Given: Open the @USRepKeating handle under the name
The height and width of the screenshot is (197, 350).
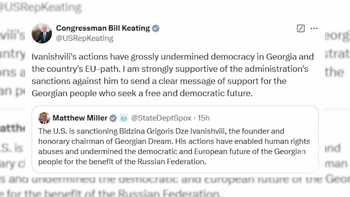Looking at the screenshot, I should pos(85,38).
